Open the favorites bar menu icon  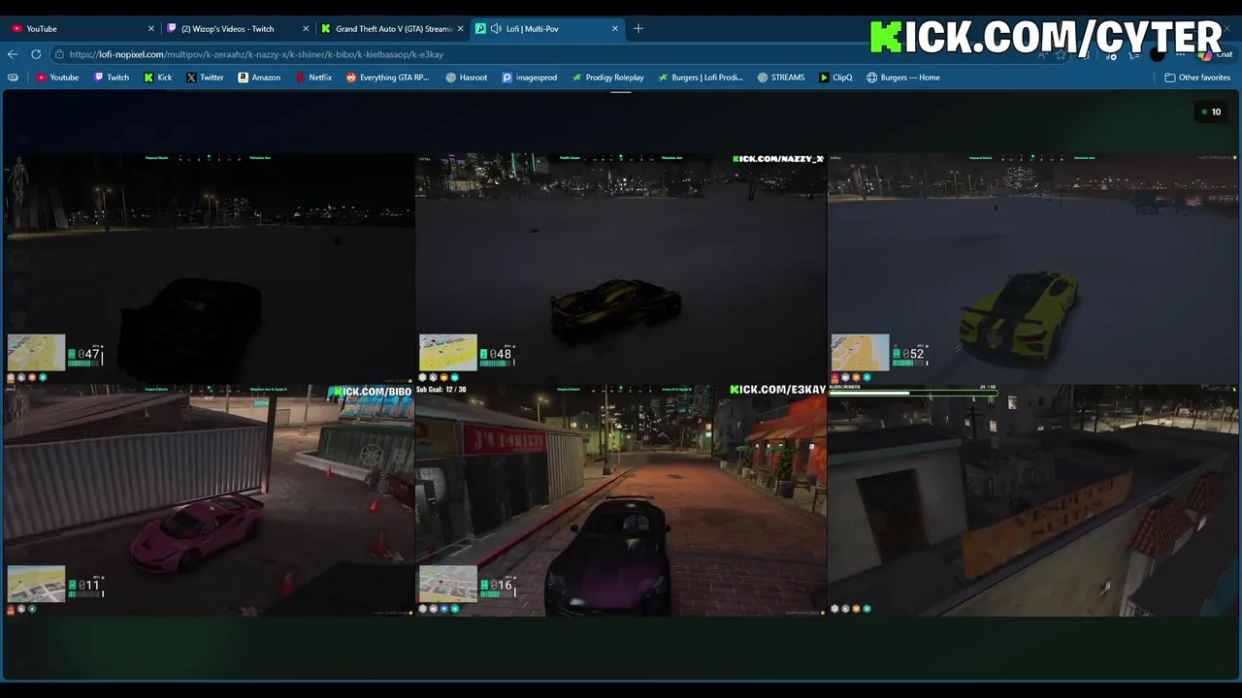point(13,78)
